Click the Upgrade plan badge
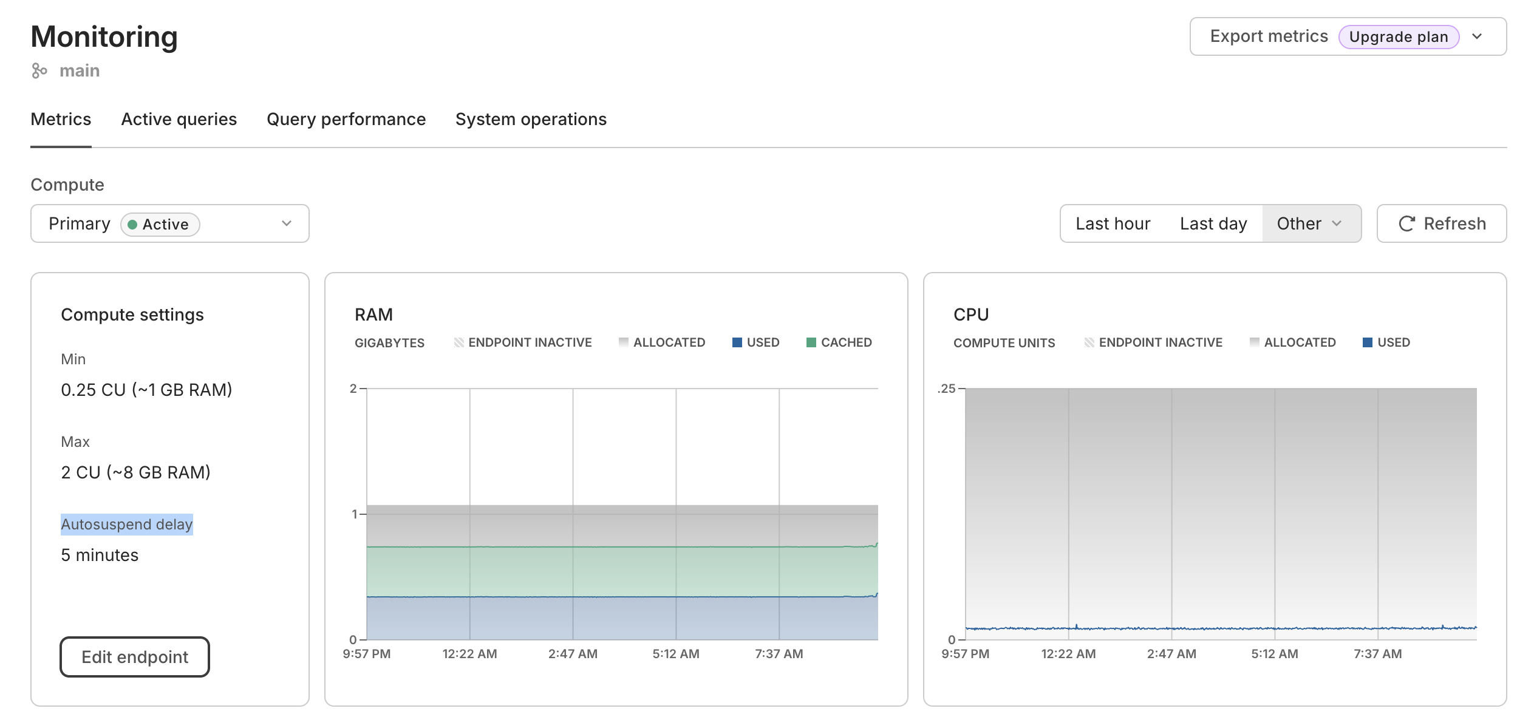The height and width of the screenshot is (714, 1517). pos(1398,36)
